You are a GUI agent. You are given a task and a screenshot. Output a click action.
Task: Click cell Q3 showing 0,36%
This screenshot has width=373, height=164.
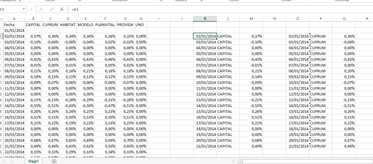pyautogui.click(x=344, y=36)
